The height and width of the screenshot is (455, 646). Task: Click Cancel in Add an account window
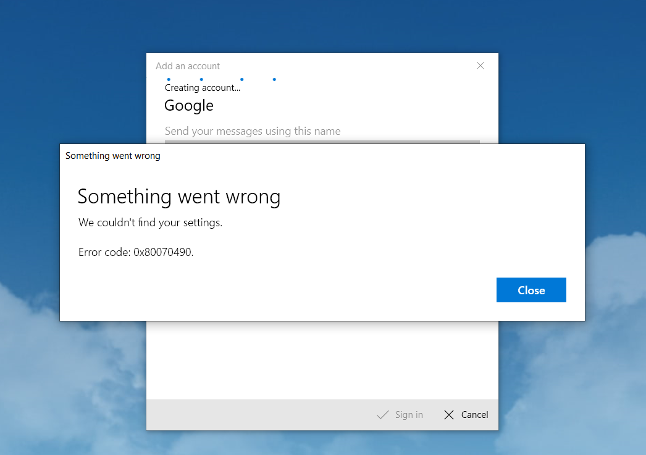click(466, 415)
